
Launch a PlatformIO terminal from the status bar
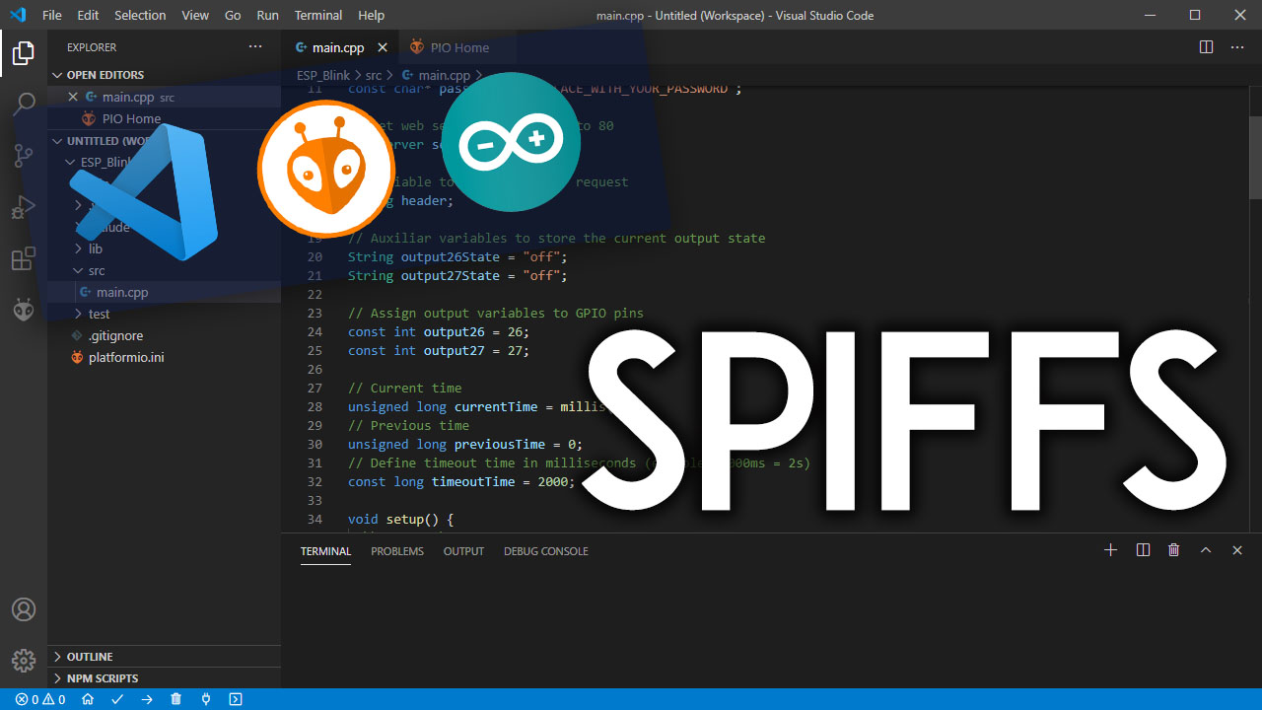point(236,699)
